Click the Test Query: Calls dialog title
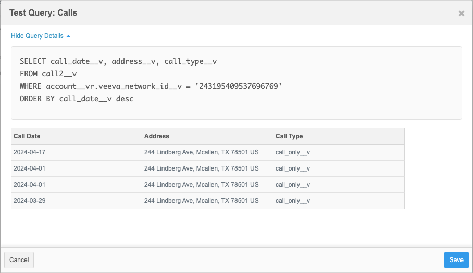The height and width of the screenshot is (273, 473). (x=43, y=12)
